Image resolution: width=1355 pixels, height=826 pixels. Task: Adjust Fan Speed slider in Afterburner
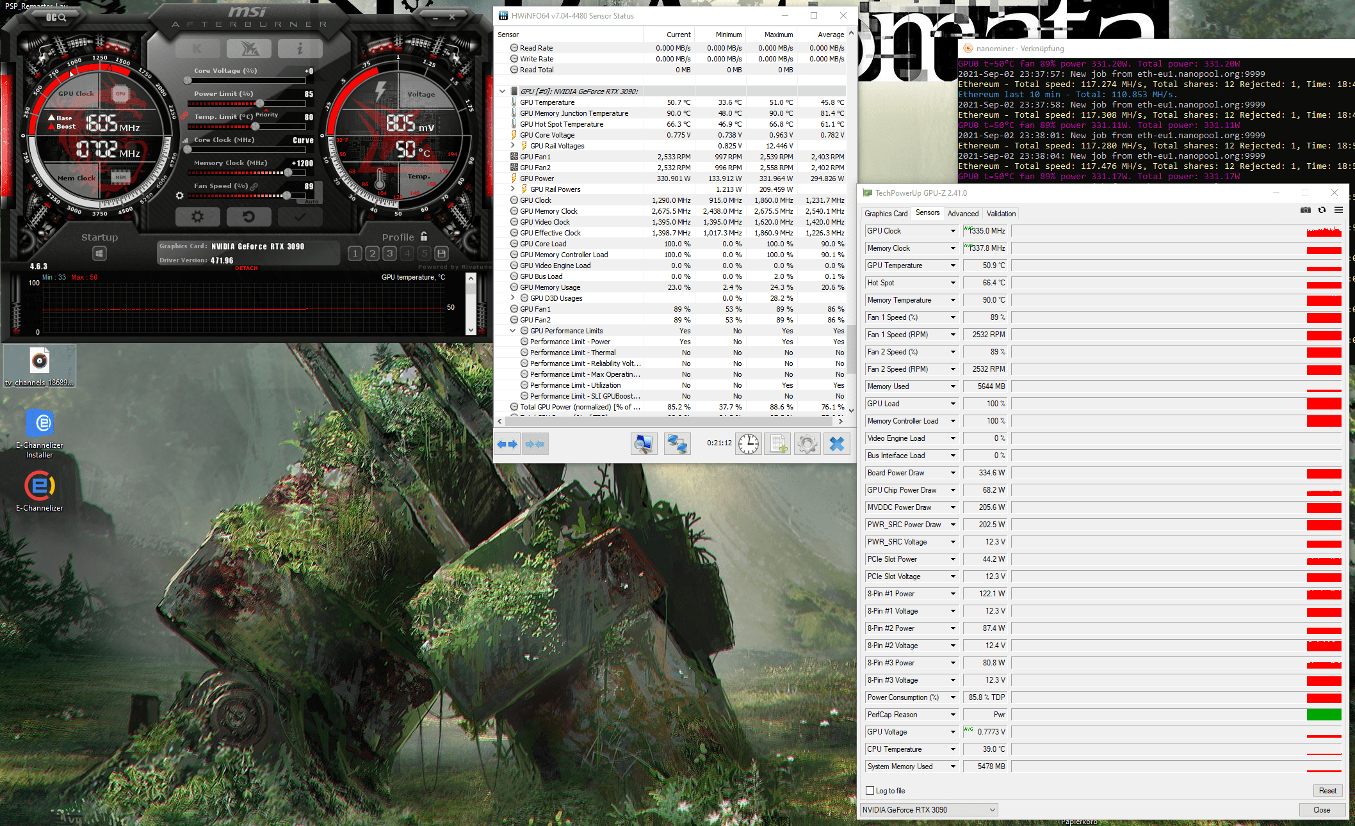point(286,195)
